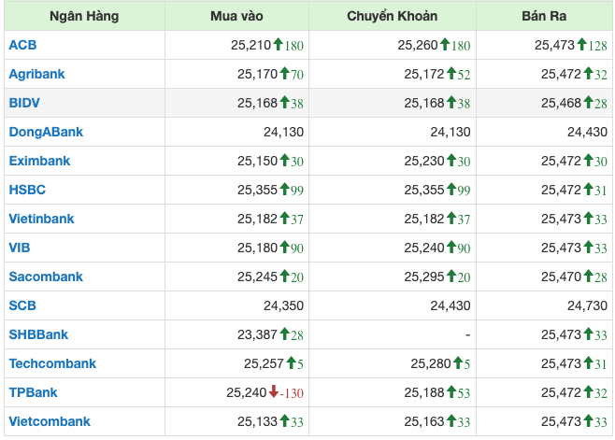The width and height of the screenshot is (615, 440).
Task: Click the BIDV bank name
Action: 25,103
